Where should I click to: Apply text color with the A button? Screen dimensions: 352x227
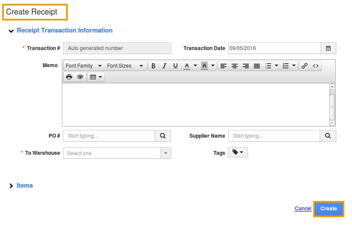(187, 66)
